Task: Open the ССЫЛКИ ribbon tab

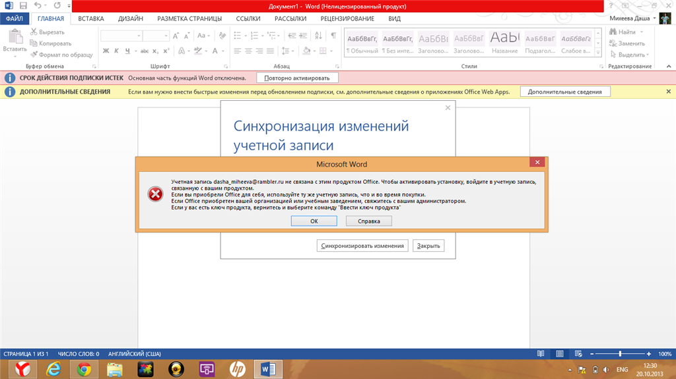Action: click(248, 18)
